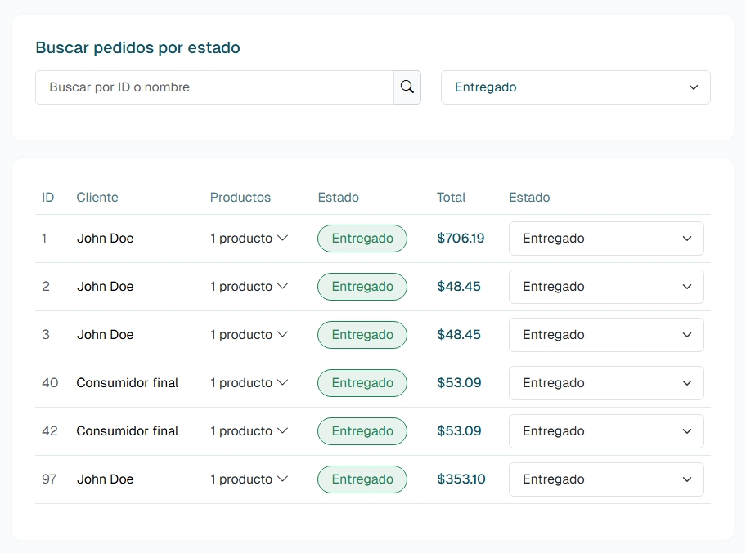Click the chevron next to order 3's producto
This screenshot has width=746, height=553.
281,334
